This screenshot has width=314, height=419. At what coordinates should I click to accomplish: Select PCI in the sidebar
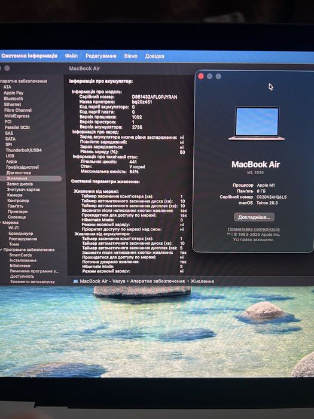(x=8, y=122)
